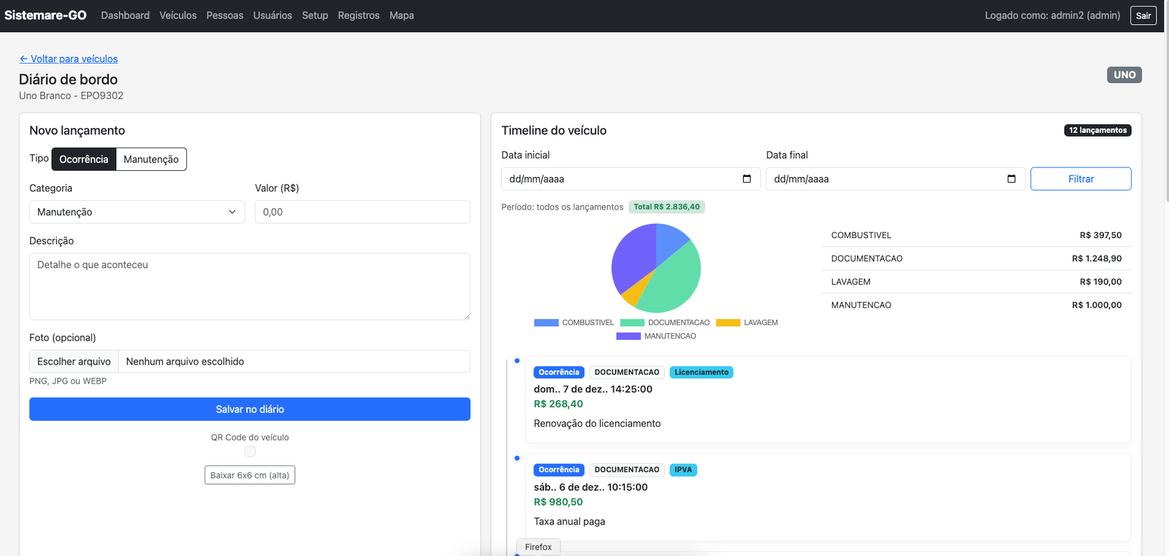Screen dimensions: 1169x556
Task: Toggle the LAVAGEM legend color swatch
Action: pos(728,323)
